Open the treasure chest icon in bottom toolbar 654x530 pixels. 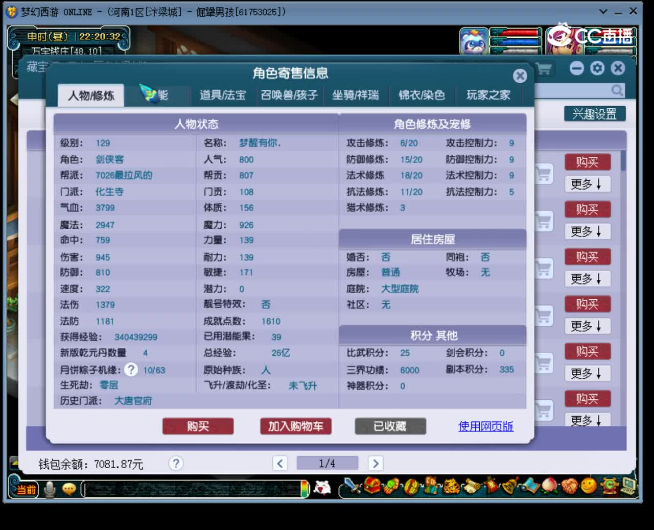(371, 486)
